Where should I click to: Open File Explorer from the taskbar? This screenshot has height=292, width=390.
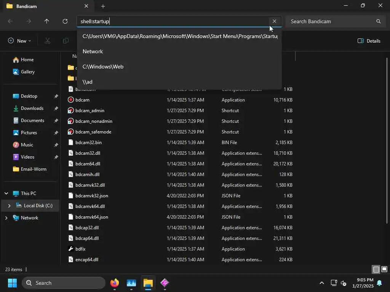point(148,283)
